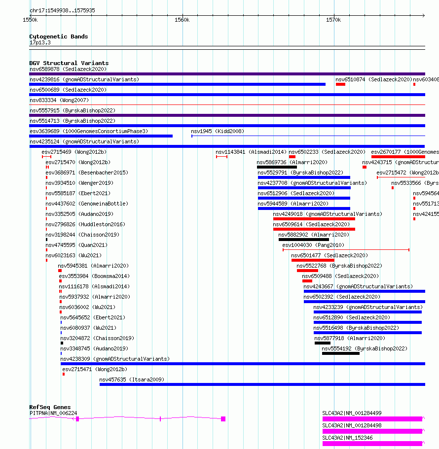Click nsv5514713 (ByrskaBishop2022) label
The image size is (439, 449).
(x=73, y=121)
